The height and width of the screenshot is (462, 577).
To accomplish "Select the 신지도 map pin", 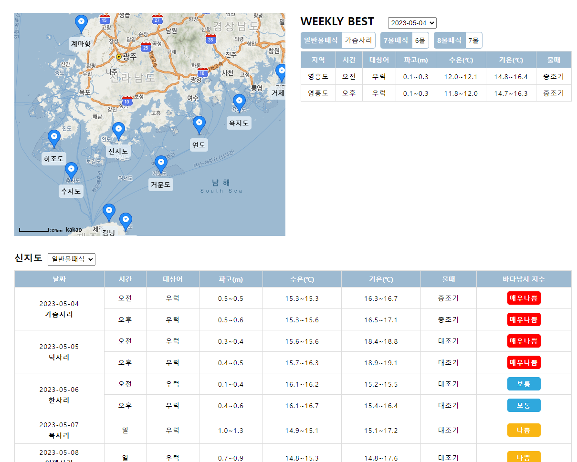I will point(118,131).
